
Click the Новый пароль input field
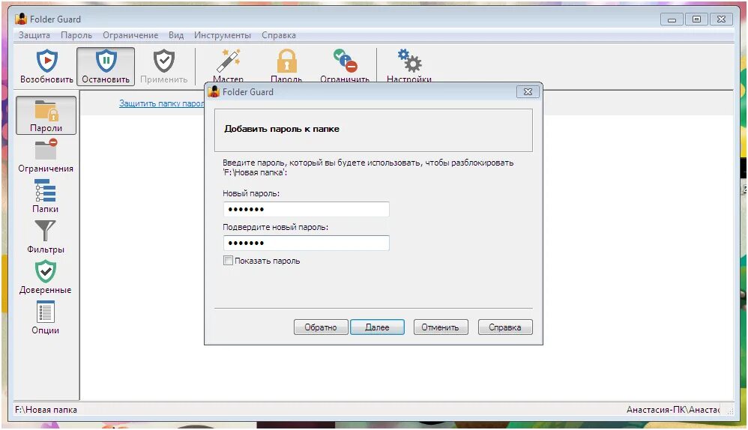(307, 209)
